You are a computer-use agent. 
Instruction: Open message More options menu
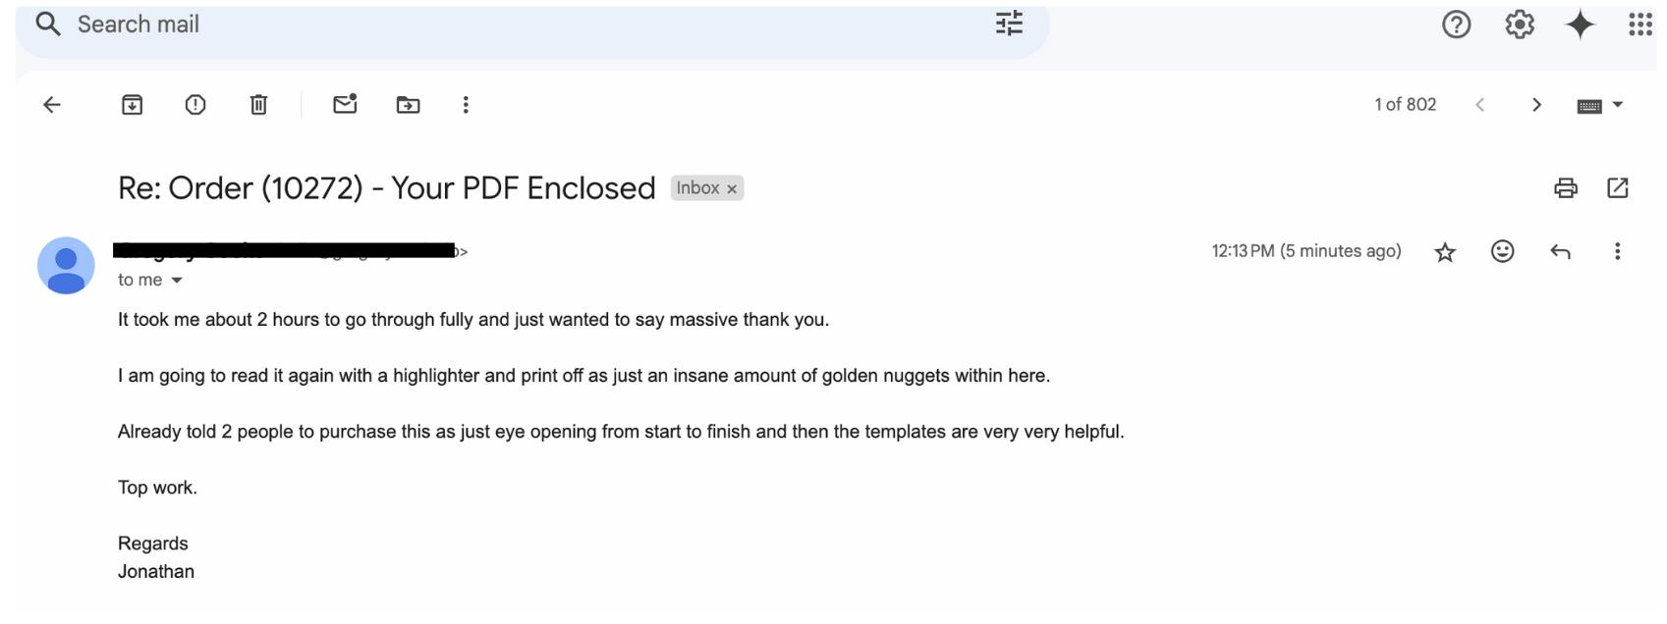1617,252
